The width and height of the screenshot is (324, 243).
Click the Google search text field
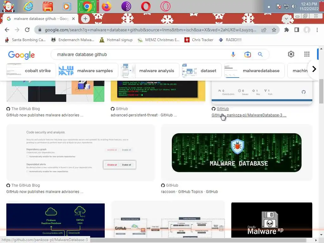(140, 54)
